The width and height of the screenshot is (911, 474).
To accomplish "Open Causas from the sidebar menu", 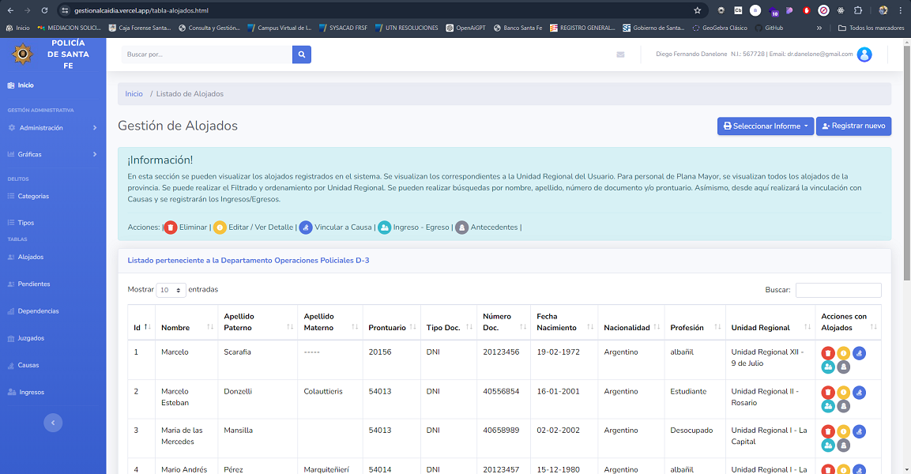I will pyautogui.click(x=28, y=365).
